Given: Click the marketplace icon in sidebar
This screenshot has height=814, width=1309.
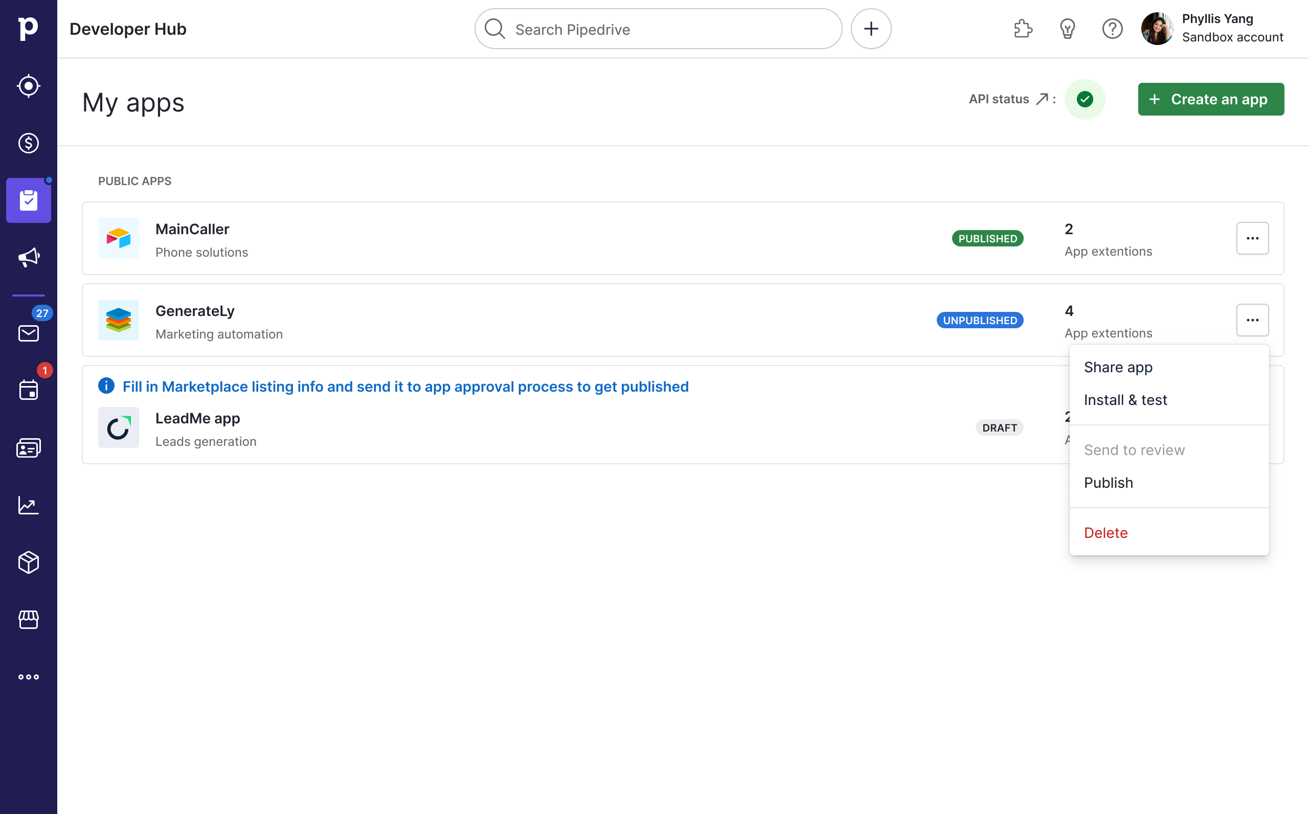Looking at the screenshot, I should [x=29, y=619].
